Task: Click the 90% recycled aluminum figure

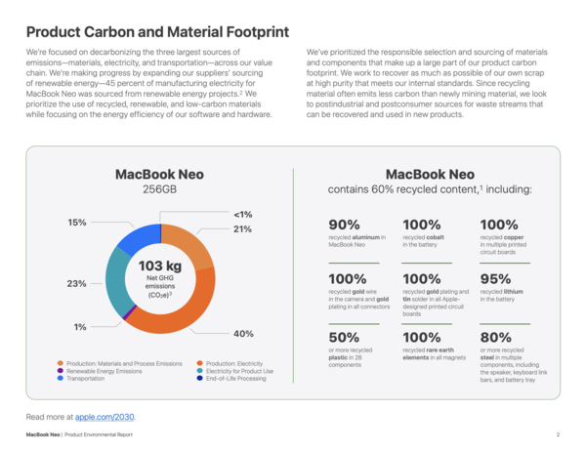Action: [344, 225]
